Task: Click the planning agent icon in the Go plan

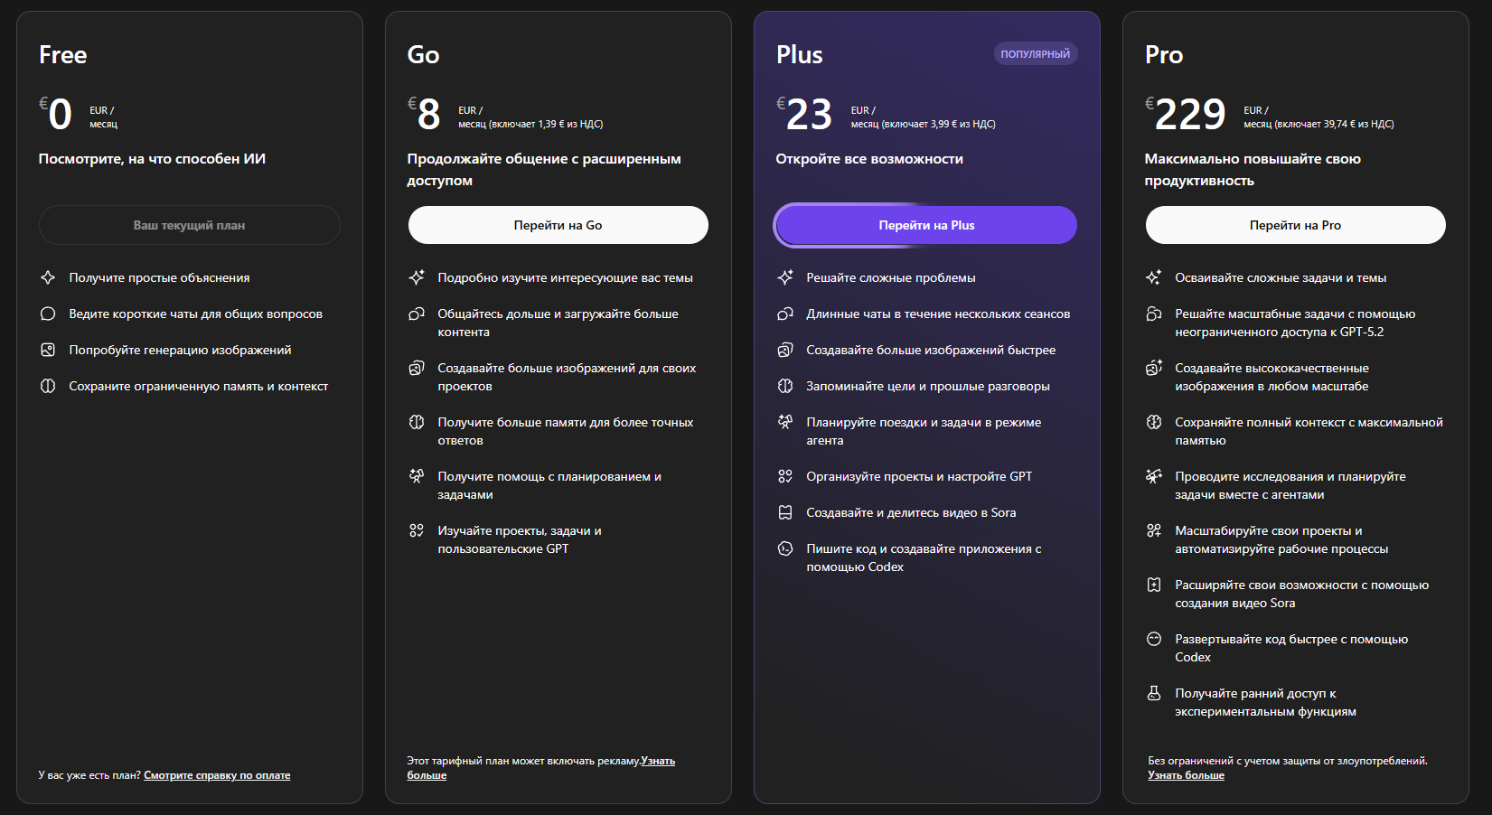Action: point(417,476)
